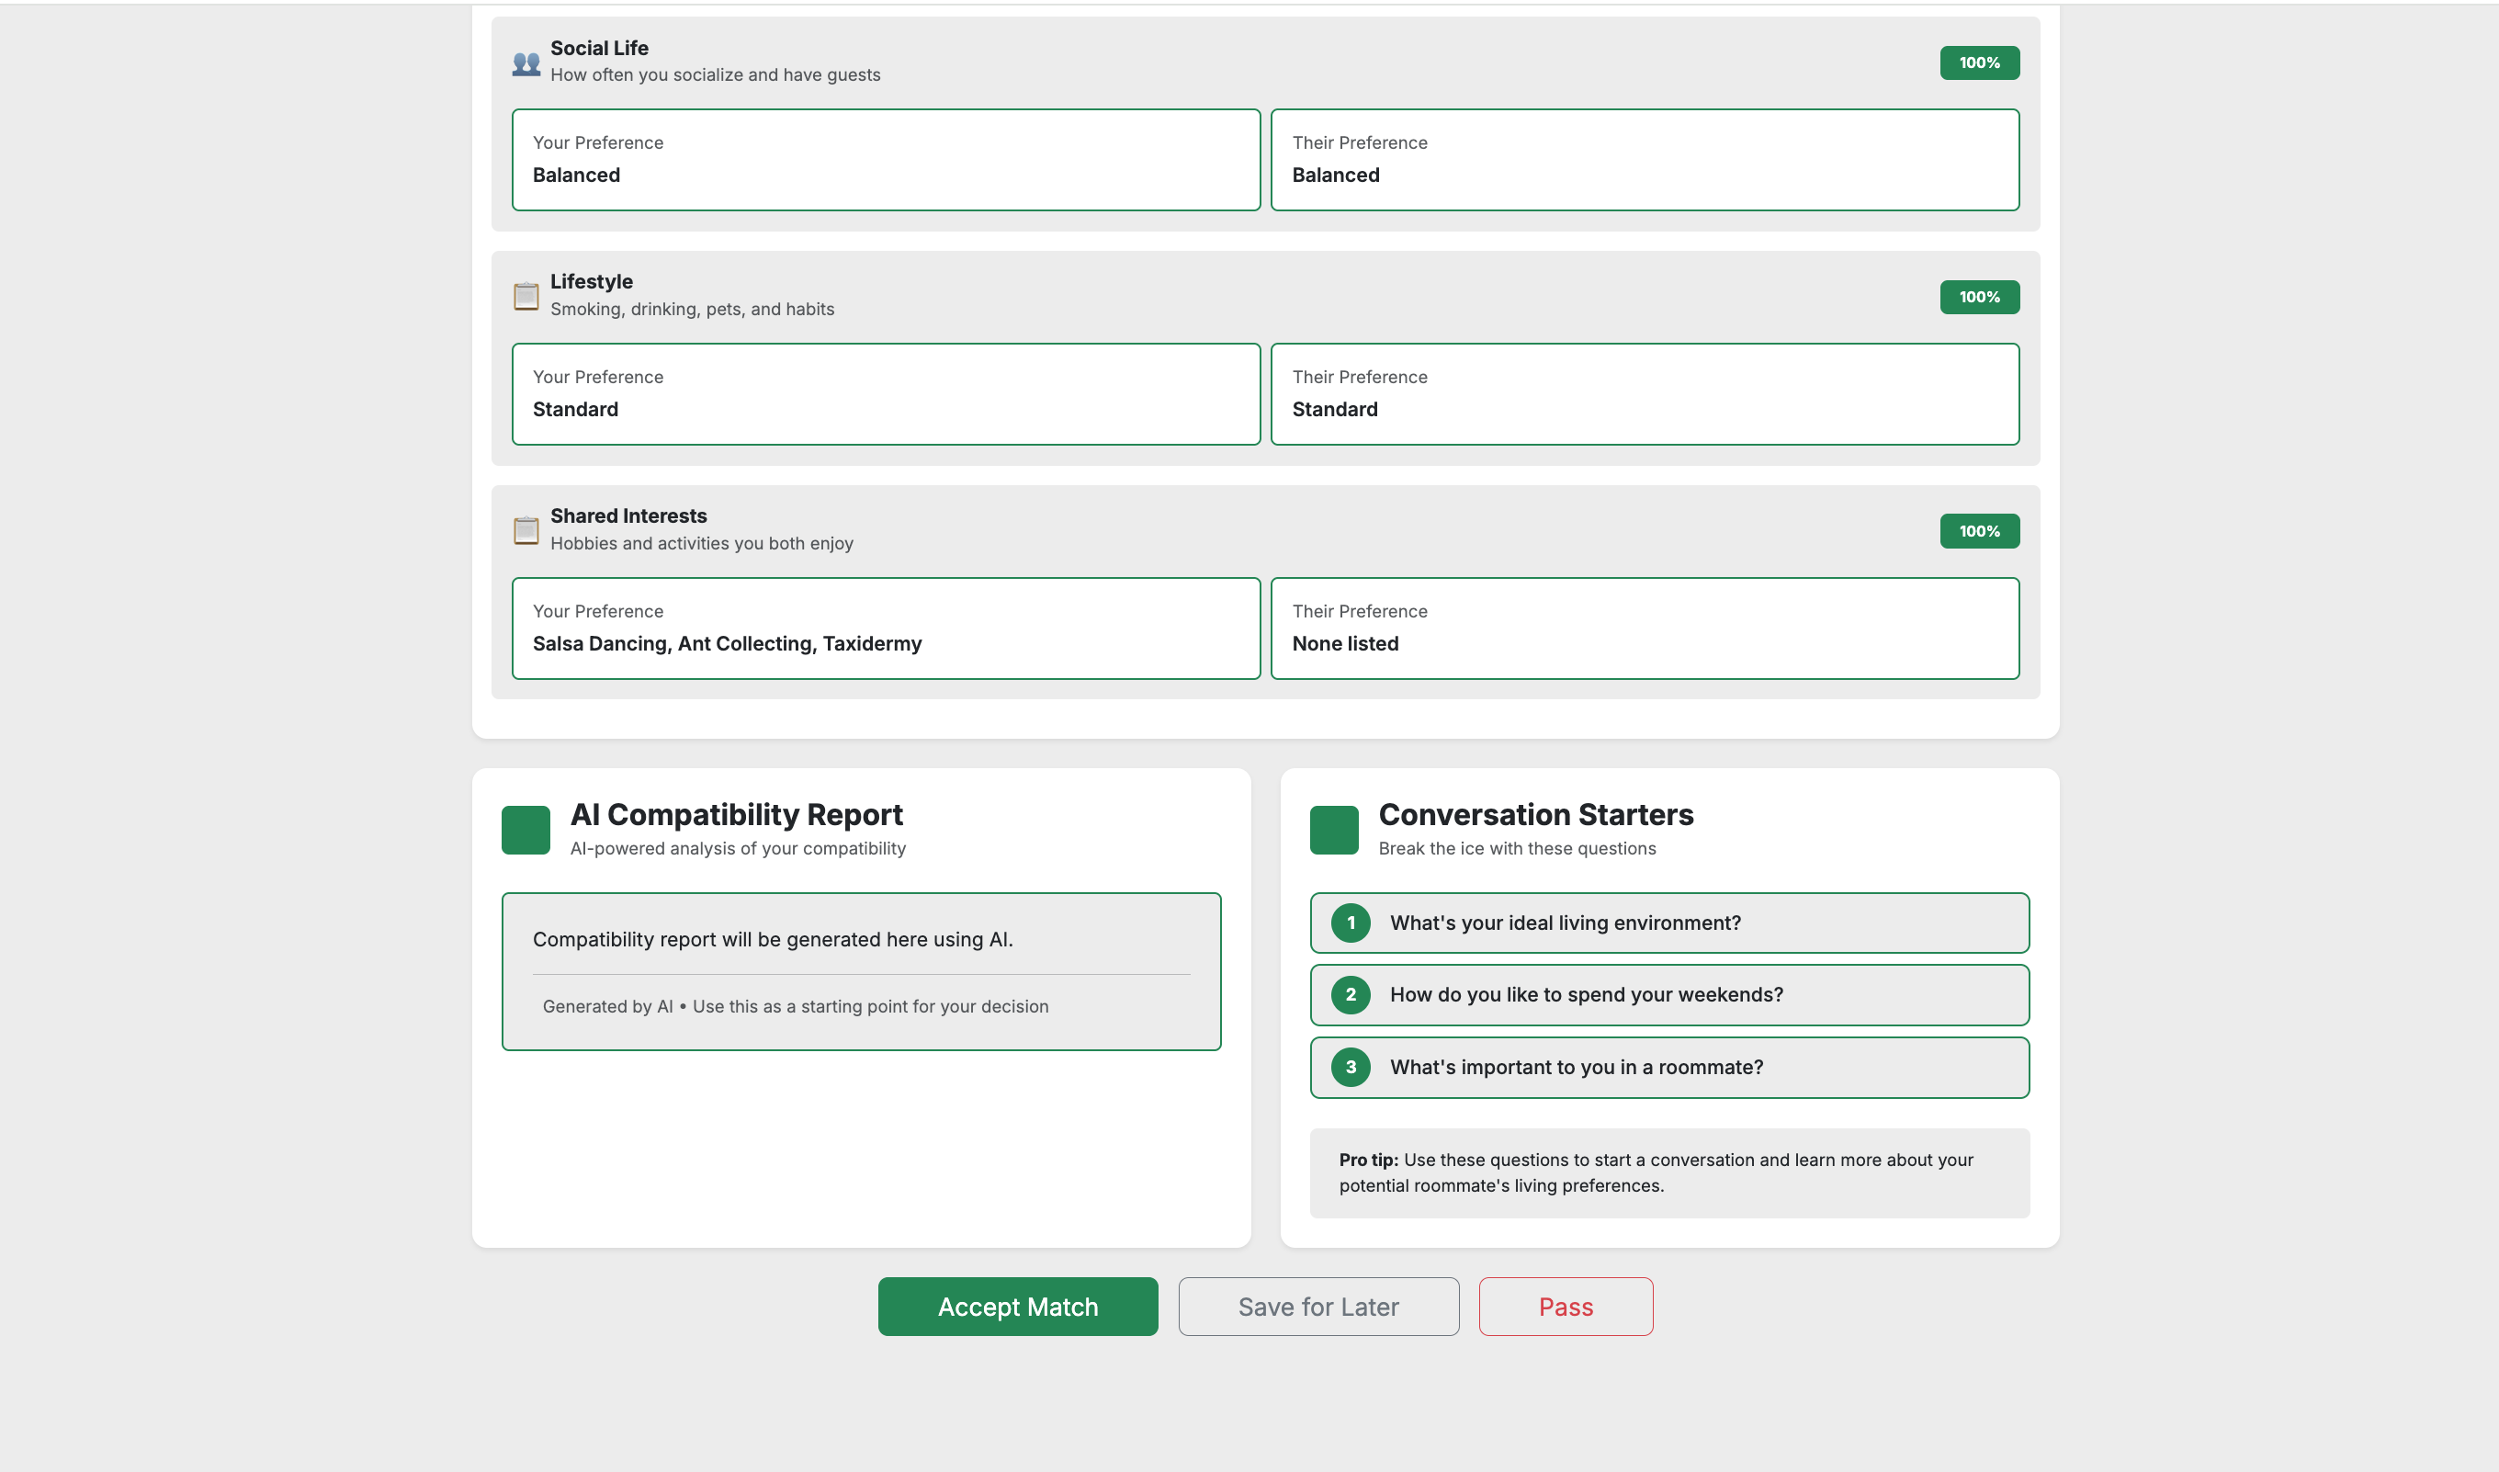Click the number 3 circle badge
2499x1472 pixels.
pos(1350,1068)
